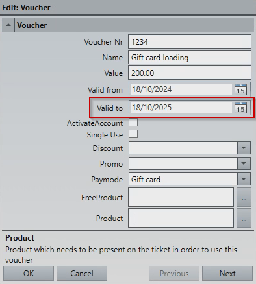
Task: Focus the Voucher Nr field
Action: [190, 41]
